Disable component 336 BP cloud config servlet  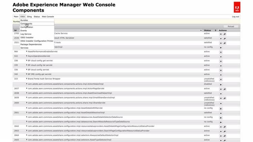(221, 70)
